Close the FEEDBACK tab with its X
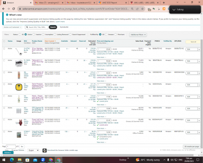 coord(12,153)
